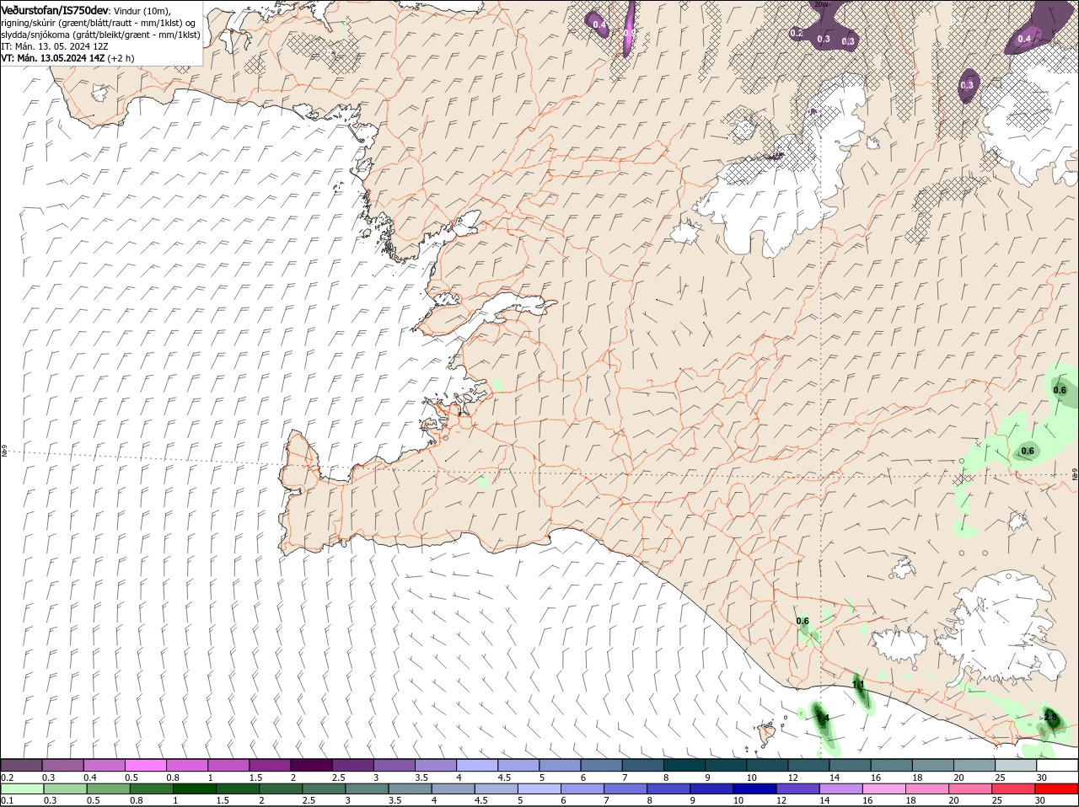The width and height of the screenshot is (1079, 807).
Task: Select darkest purple swatch between 2 and 2.5, upper scale
Action: 311,766
